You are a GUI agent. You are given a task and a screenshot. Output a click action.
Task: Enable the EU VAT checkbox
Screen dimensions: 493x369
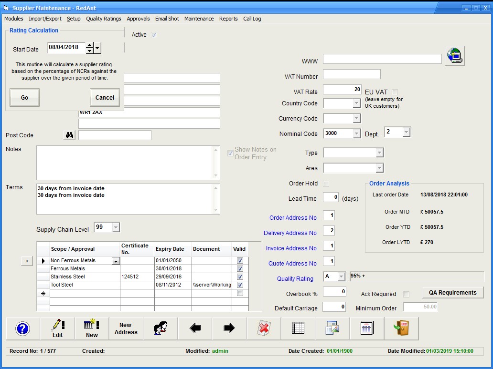coord(395,92)
